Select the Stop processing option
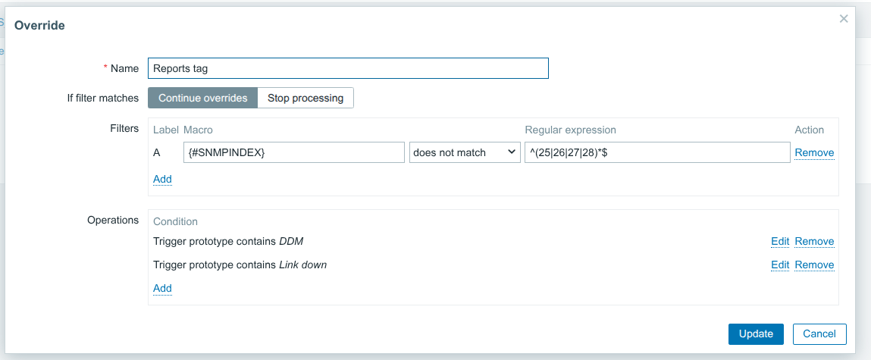 coord(305,98)
